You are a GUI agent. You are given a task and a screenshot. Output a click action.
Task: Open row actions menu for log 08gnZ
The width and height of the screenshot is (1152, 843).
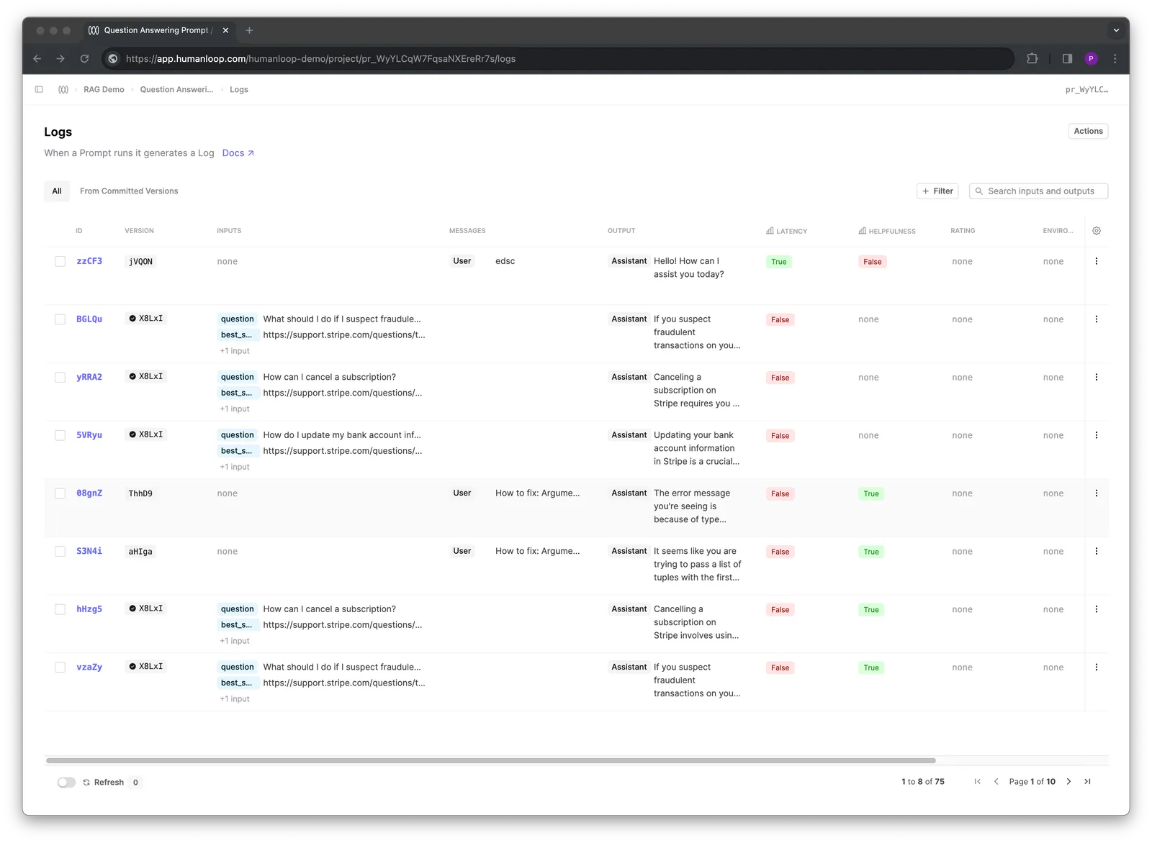1097,493
